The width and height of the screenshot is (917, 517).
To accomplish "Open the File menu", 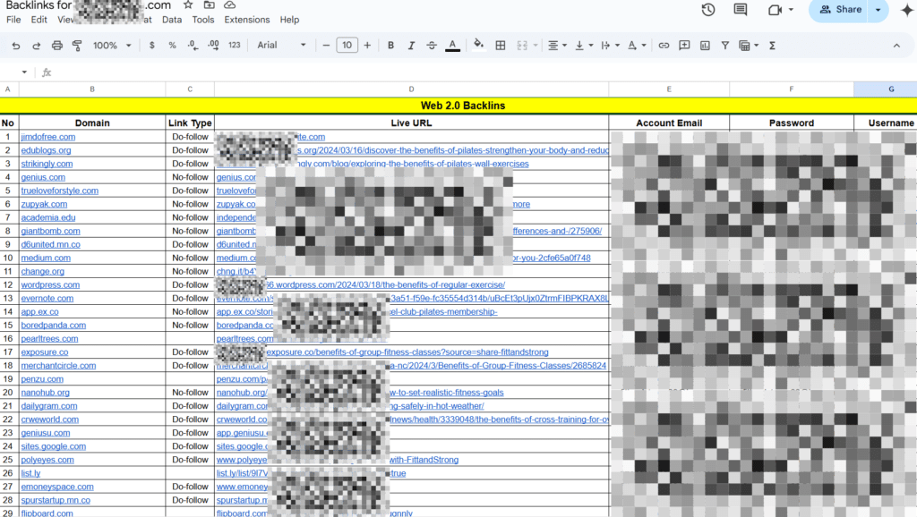I will point(13,20).
